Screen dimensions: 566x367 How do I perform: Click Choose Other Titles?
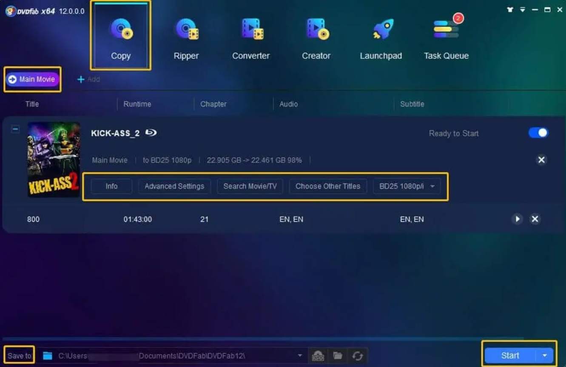[328, 186]
